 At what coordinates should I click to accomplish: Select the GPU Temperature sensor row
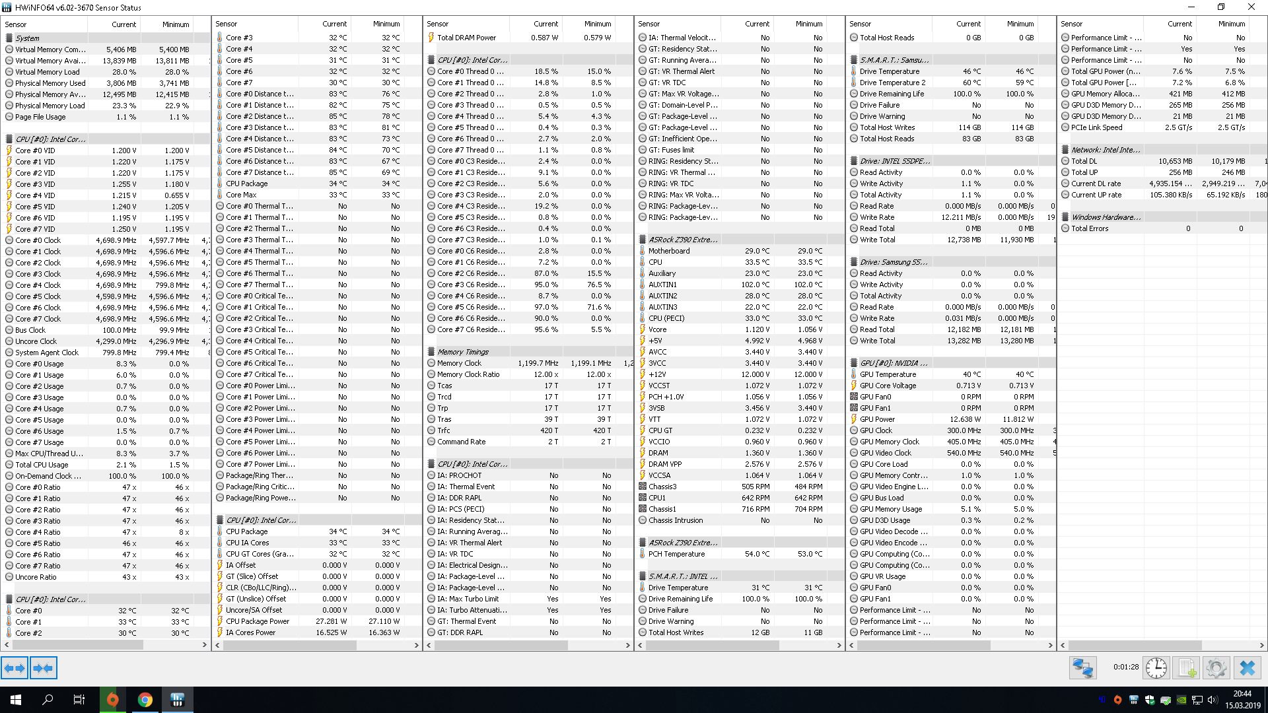click(888, 374)
